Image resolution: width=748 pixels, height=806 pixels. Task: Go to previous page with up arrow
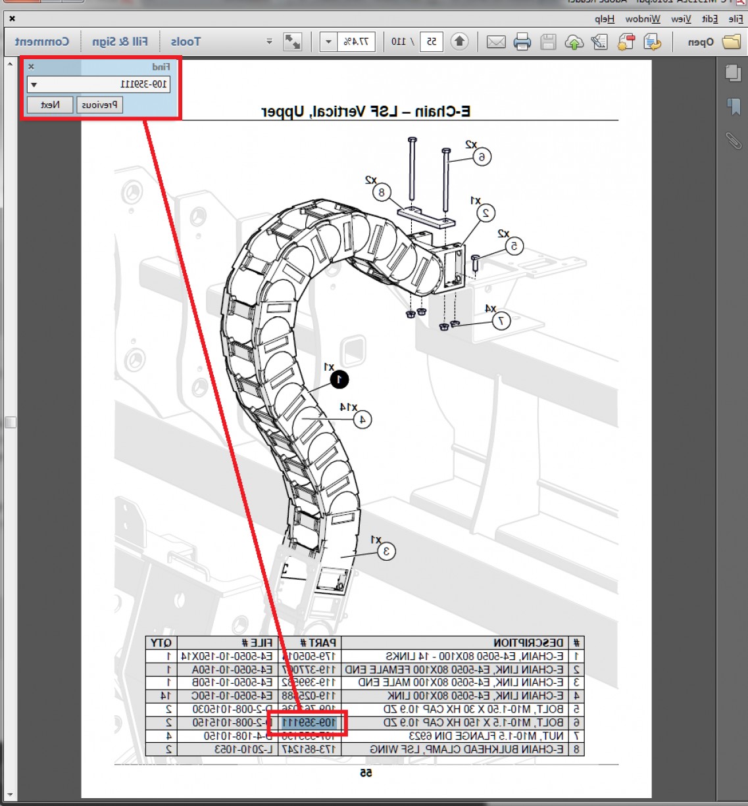tap(459, 42)
